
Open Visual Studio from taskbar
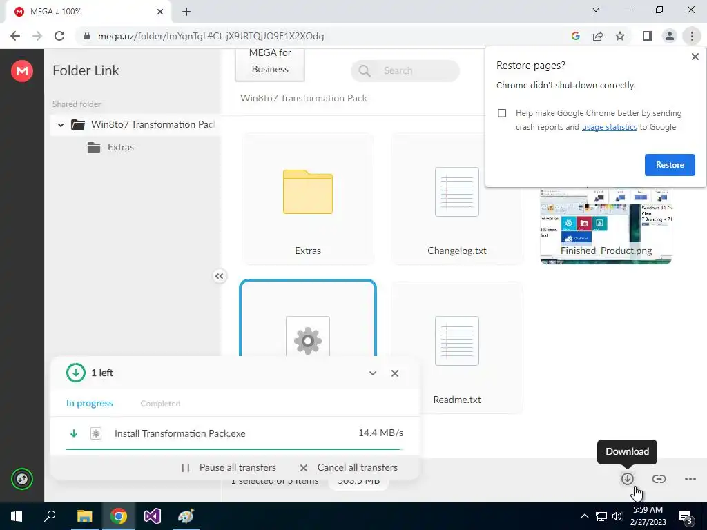point(153,516)
